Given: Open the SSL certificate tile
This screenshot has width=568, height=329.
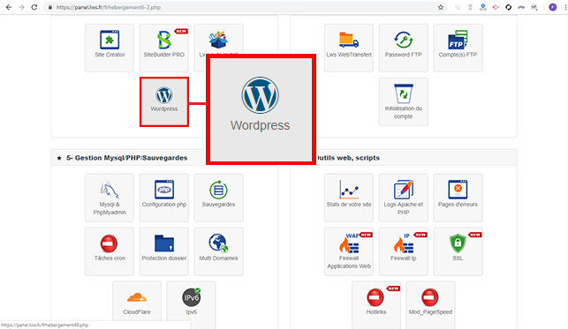Looking at the screenshot, I should (x=458, y=251).
